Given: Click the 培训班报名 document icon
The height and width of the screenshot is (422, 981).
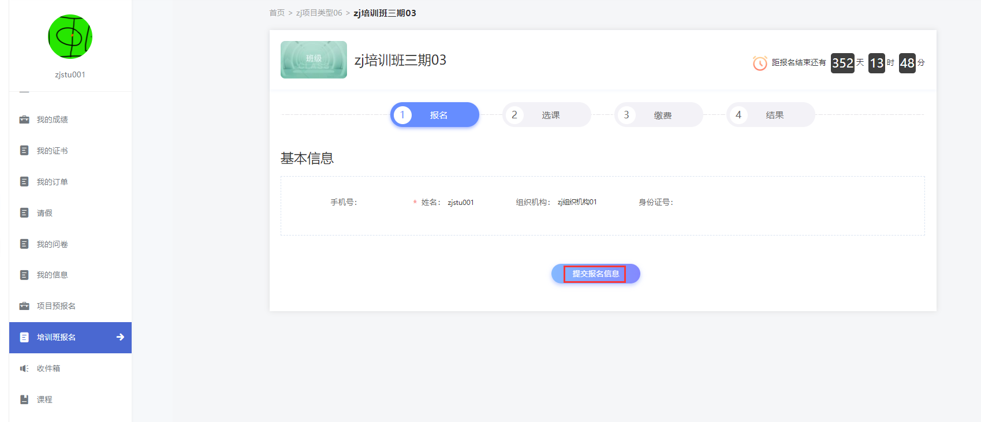Looking at the screenshot, I should click(24, 337).
